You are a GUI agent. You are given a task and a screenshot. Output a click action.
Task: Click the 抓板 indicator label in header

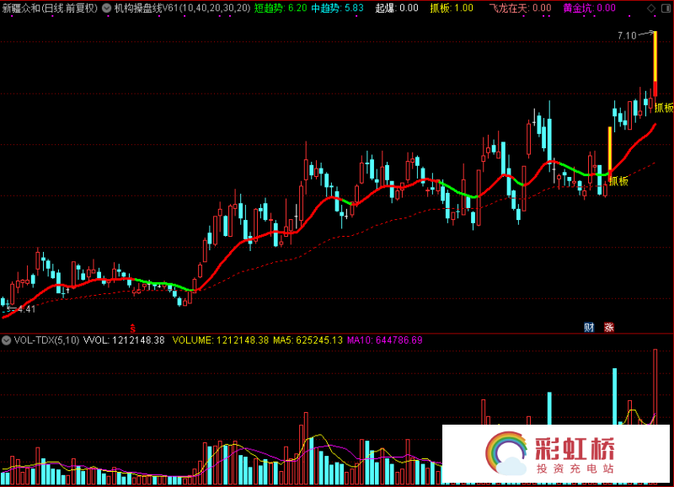coord(452,8)
